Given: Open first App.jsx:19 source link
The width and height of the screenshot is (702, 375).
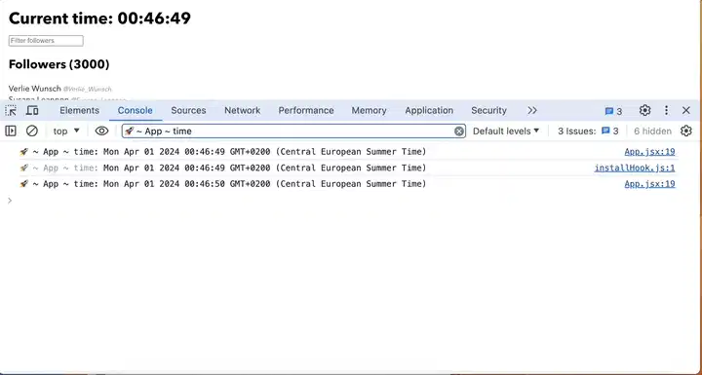Looking at the screenshot, I should (649, 152).
